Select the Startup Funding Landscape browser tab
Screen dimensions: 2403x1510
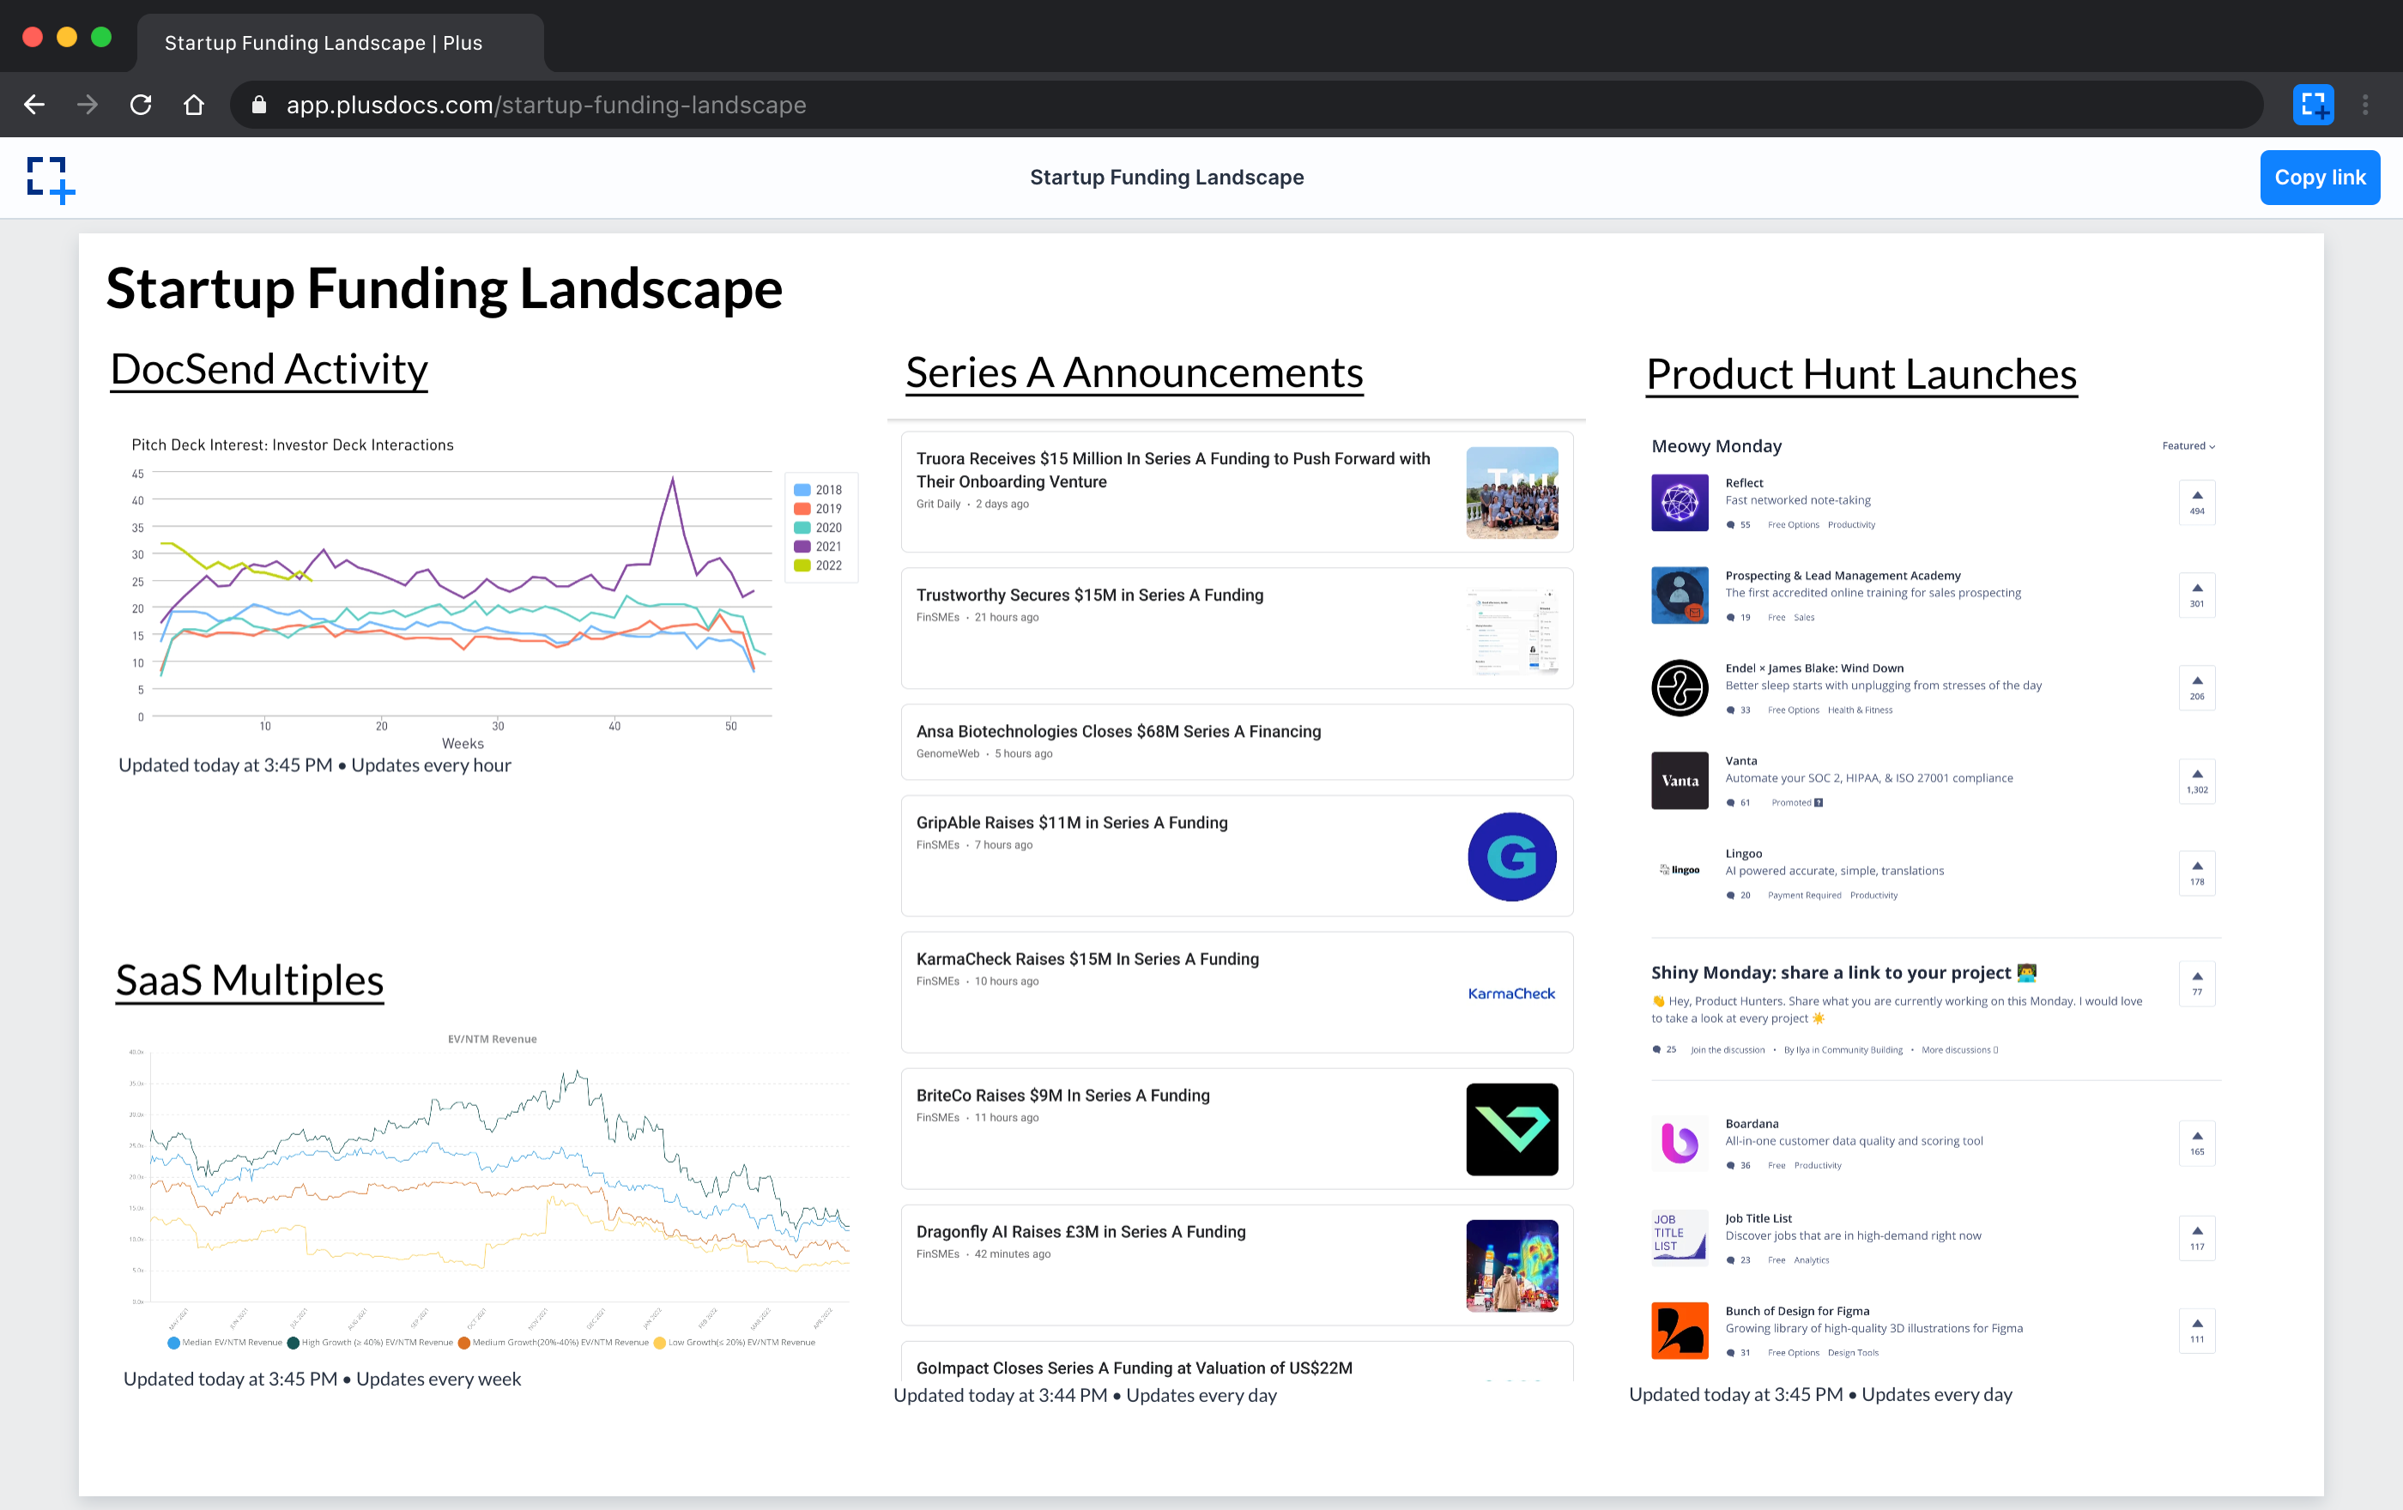(x=339, y=43)
